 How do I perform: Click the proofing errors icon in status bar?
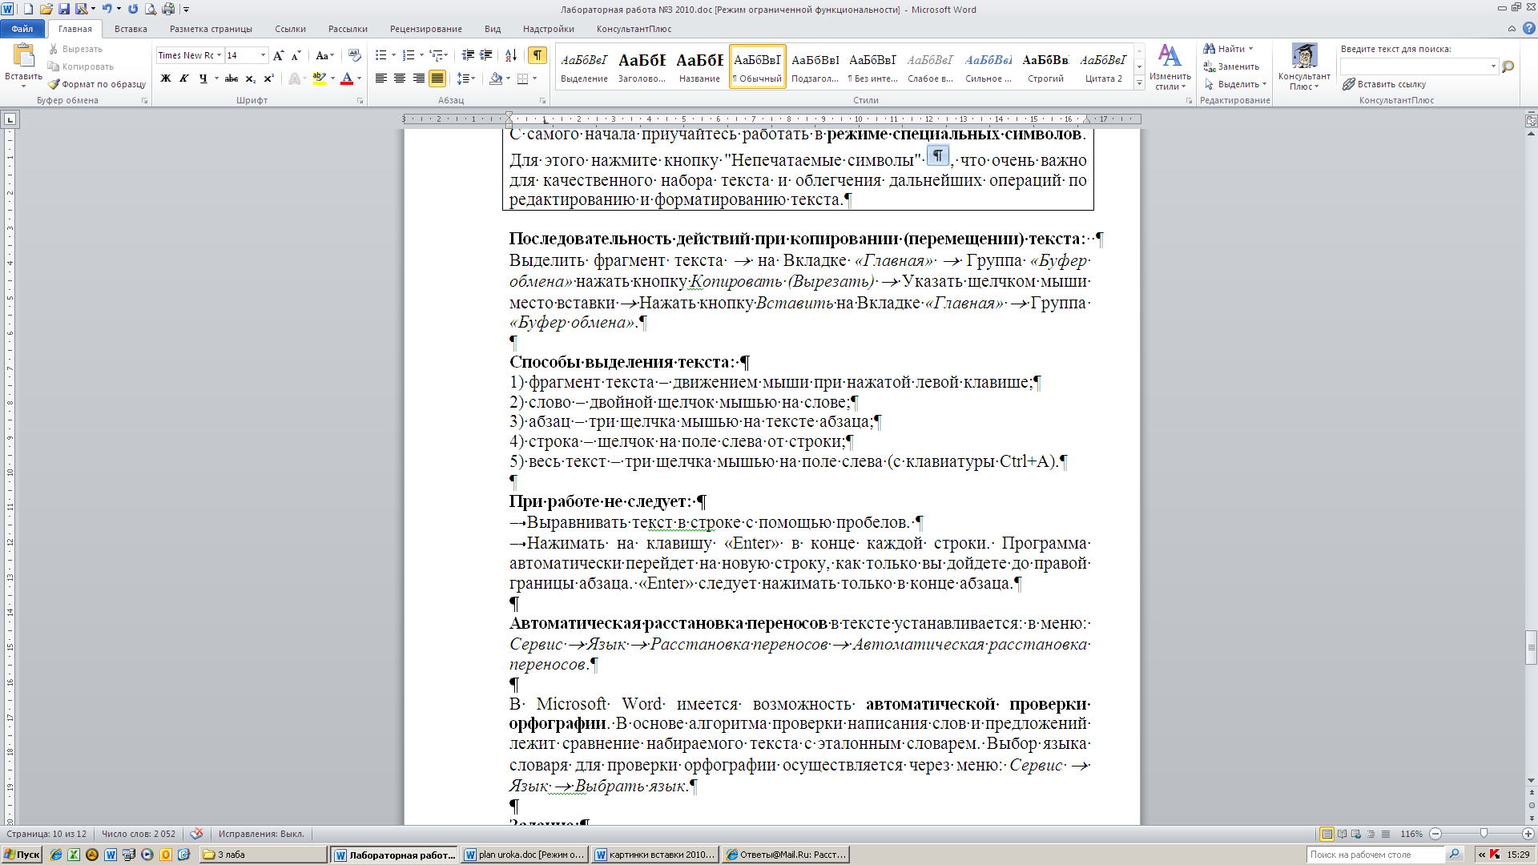pyautogui.click(x=197, y=834)
